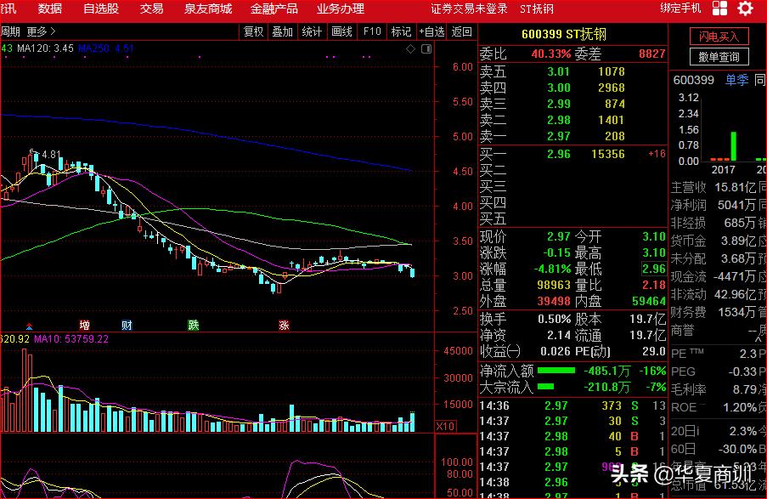This screenshot has height=499, width=767.
Task: Click the 涨幅 value -4.81%
Action: point(552,269)
